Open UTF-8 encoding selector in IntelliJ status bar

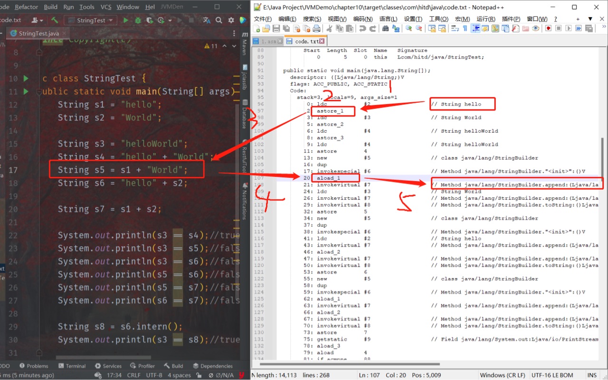pos(154,375)
